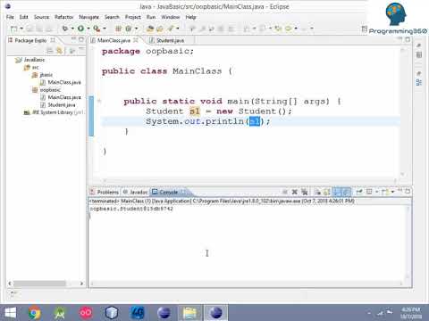This screenshot has width=429, height=321.
Task: Open the Search menu
Action: point(112,17)
